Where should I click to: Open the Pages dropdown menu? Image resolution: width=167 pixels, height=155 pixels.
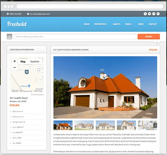coord(129,24)
